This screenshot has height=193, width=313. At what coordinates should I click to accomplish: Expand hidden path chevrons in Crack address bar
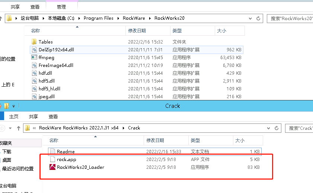coord(34,128)
